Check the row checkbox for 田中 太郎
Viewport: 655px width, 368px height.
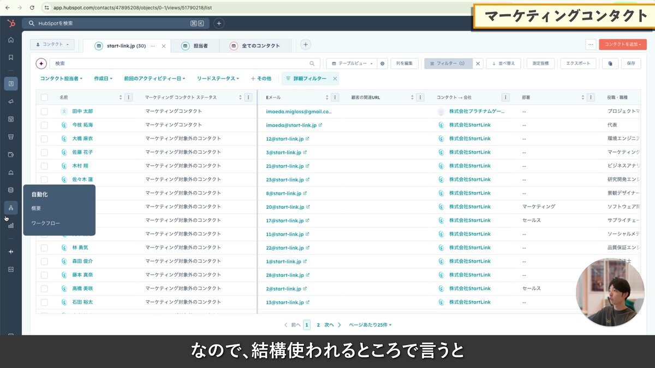coord(44,111)
